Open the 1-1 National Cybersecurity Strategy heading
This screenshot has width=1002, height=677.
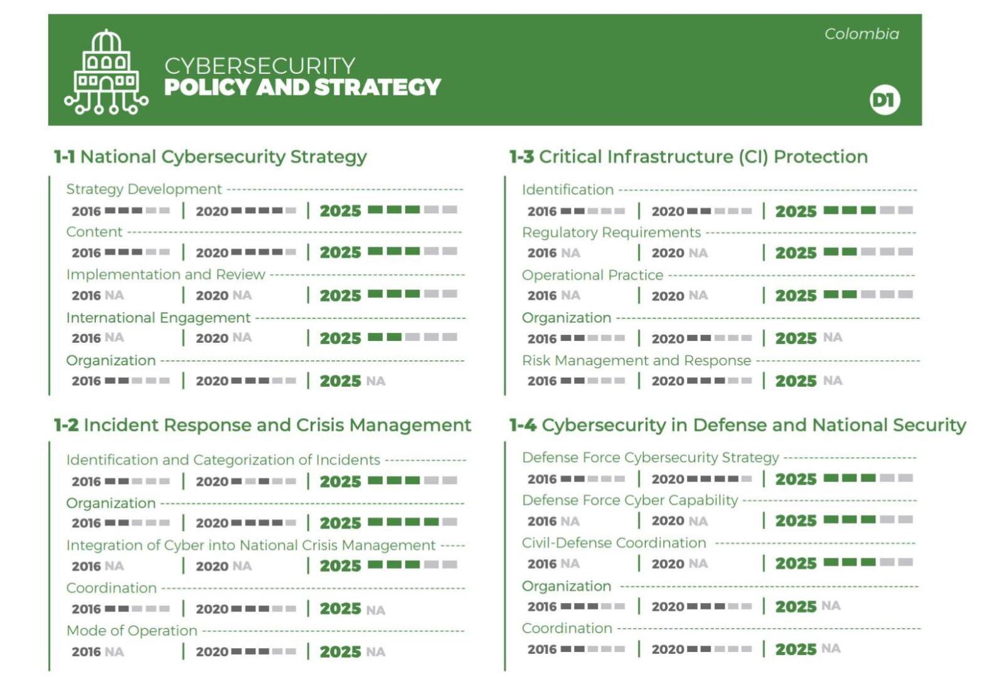click(x=210, y=157)
